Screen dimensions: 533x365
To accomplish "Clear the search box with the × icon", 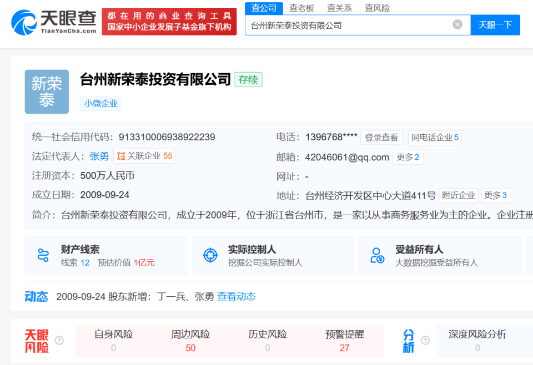I will (x=457, y=24).
